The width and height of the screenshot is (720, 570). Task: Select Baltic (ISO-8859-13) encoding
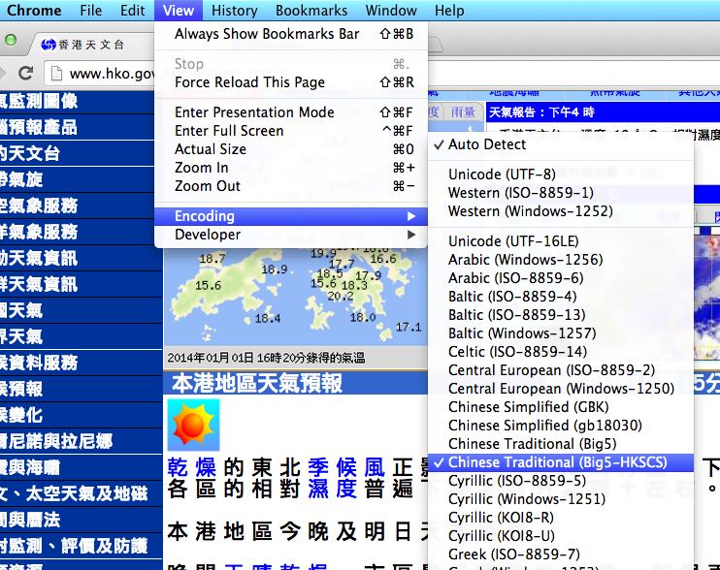coord(560,315)
